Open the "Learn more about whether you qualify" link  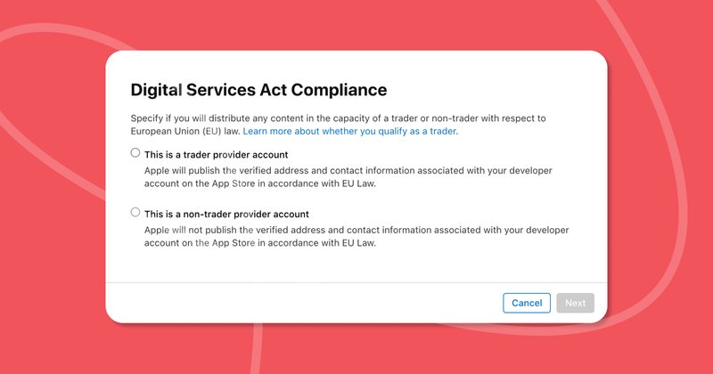[x=350, y=131]
